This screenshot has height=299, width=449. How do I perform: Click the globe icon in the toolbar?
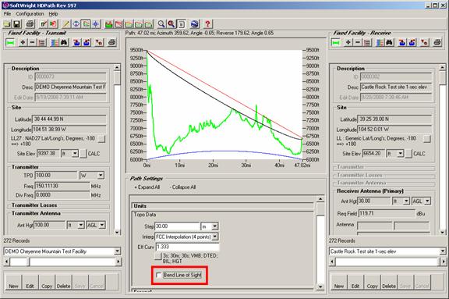194,24
